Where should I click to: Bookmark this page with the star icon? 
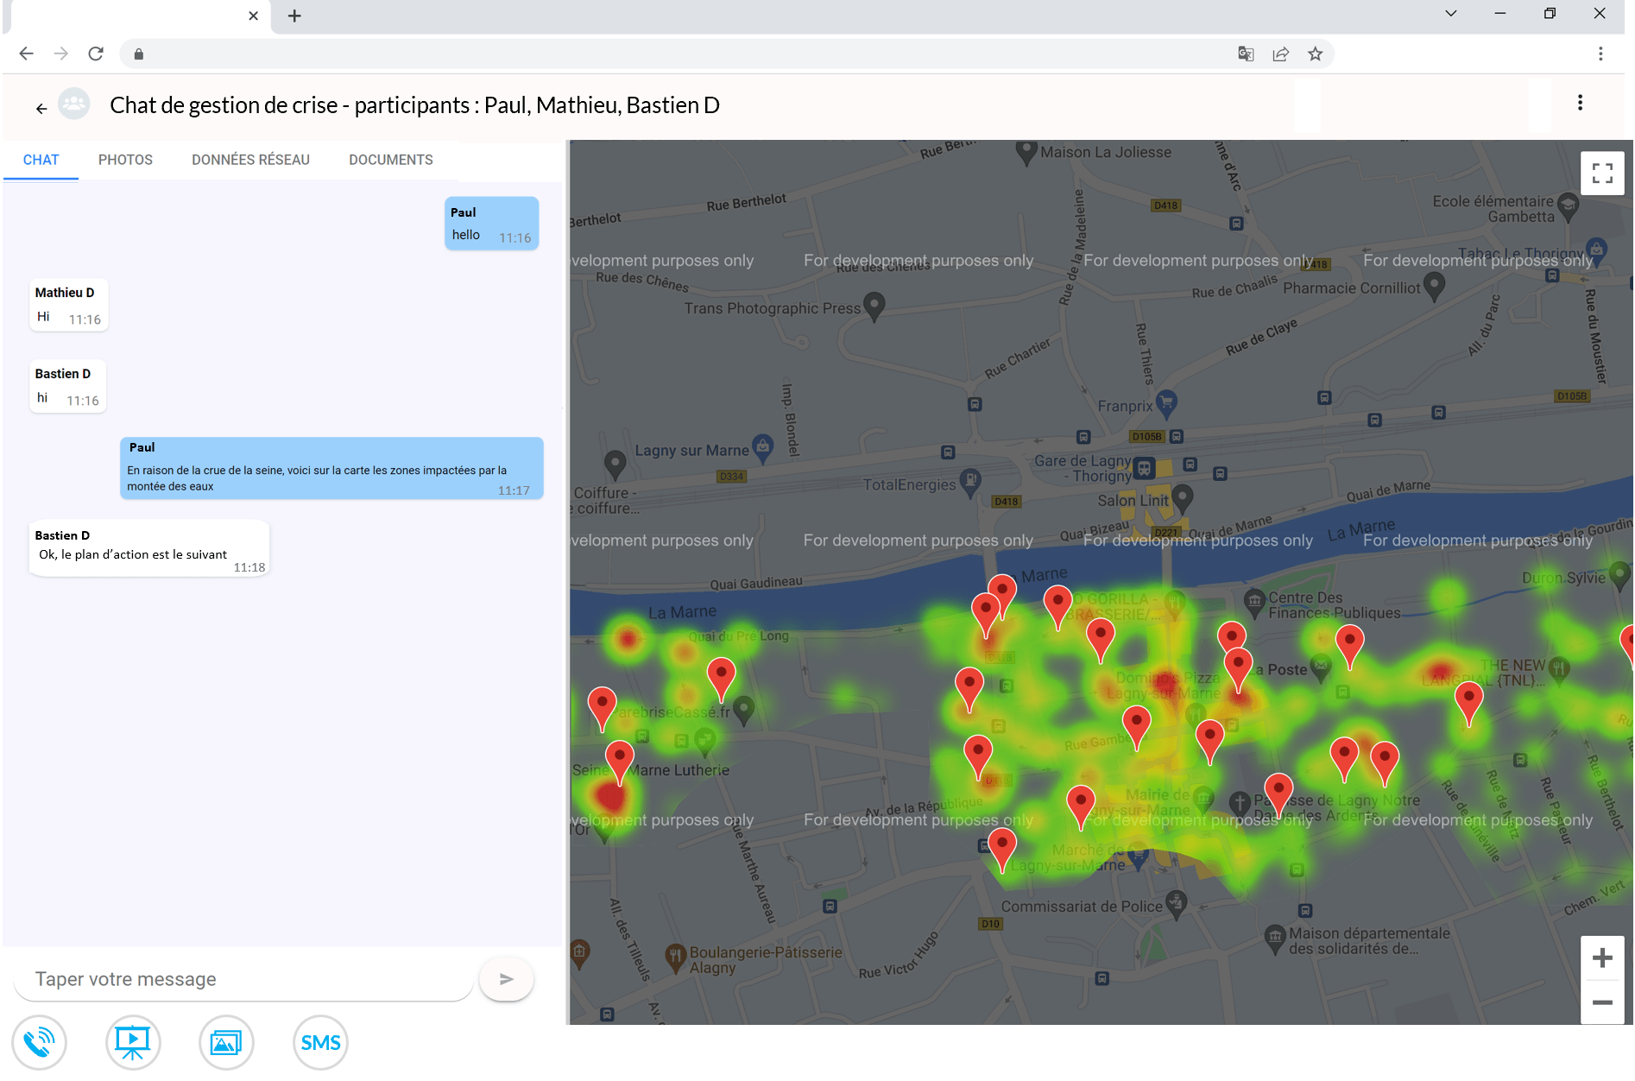pyautogui.click(x=1315, y=54)
